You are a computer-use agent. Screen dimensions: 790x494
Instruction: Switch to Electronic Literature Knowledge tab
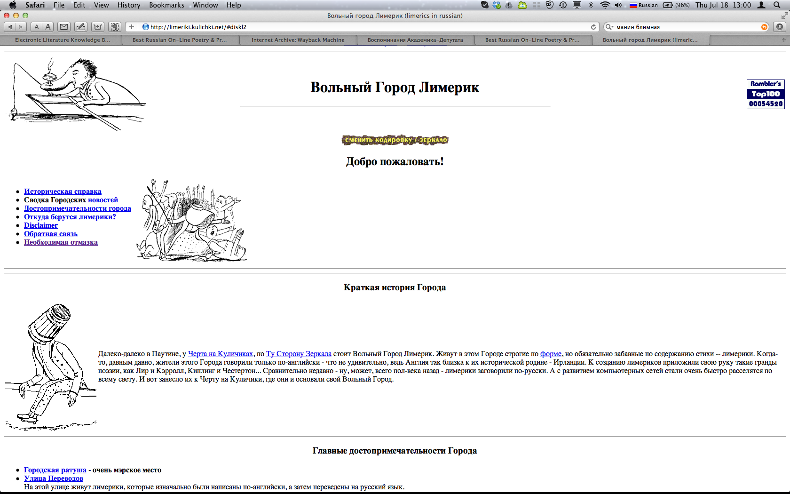click(63, 40)
